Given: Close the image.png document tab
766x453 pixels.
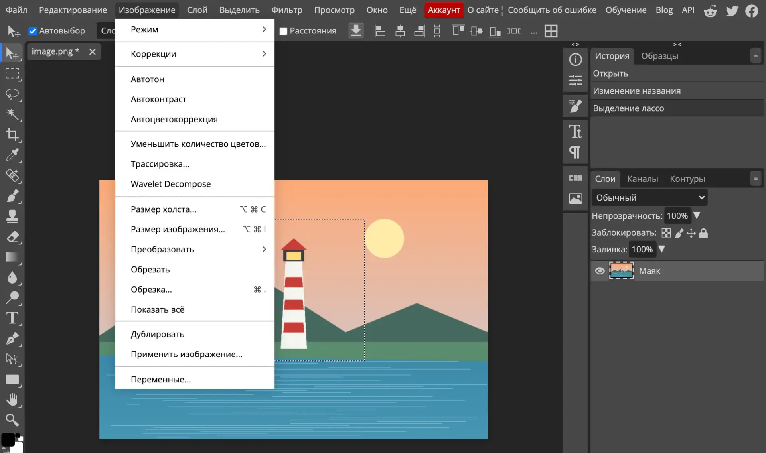Looking at the screenshot, I should tap(92, 52).
